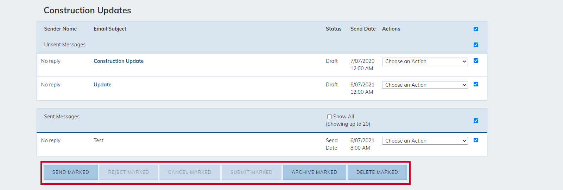
Task: Uncheck the Unsent Messages group checkbox
Action: (476, 45)
